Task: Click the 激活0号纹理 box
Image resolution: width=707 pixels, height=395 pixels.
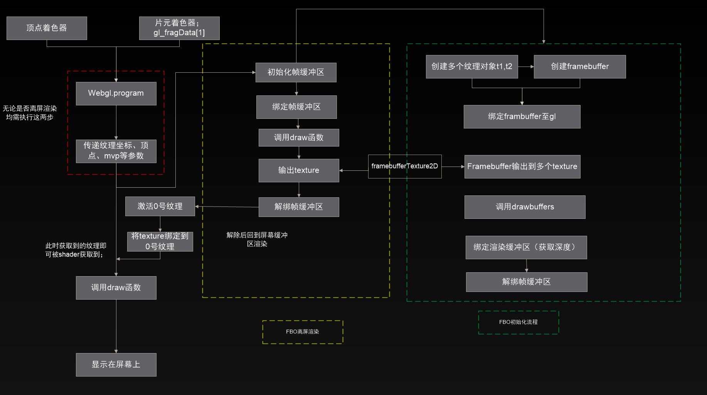Action: pyautogui.click(x=160, y=206)
